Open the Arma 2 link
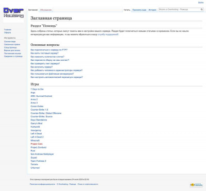Image resolution: width=206 pixels, height=191 pixels. [34, 99]
